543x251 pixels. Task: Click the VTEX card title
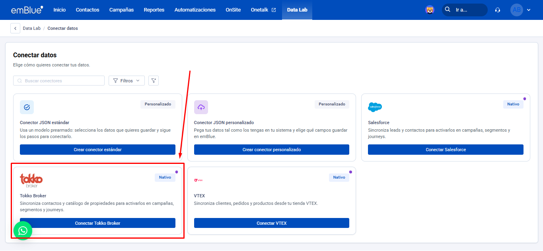199,196
